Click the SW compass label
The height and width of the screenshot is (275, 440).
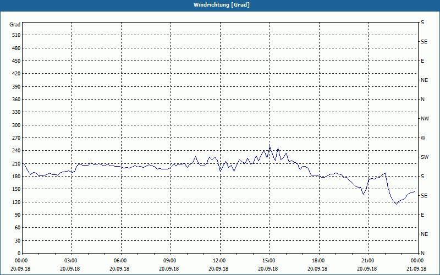tap(425, 157)
